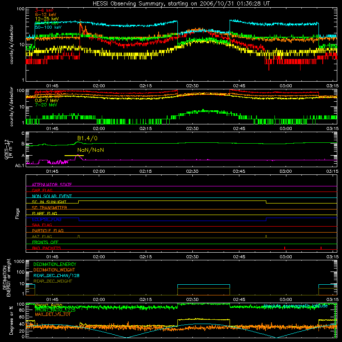Select the 3-6 keV legend label
342x342 pixels.
click(44, 10)
